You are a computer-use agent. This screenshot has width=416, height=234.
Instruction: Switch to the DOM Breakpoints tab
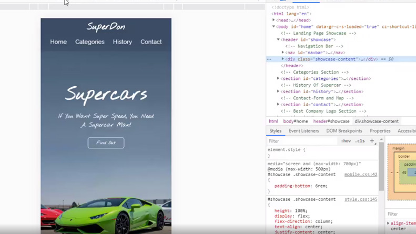[x=344, y=131]
